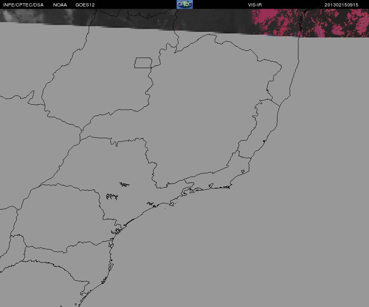
Task: Click the CPTEC logo in the header
Action: (185, 4)
